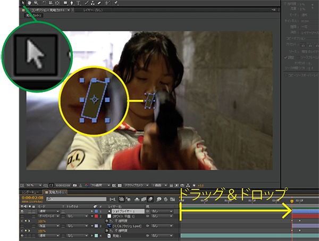Image resolution: width=319 pixels, height=241 pixels.
Task: Click the 0:00:02:08 current time display
Action: tap(32, 198)
